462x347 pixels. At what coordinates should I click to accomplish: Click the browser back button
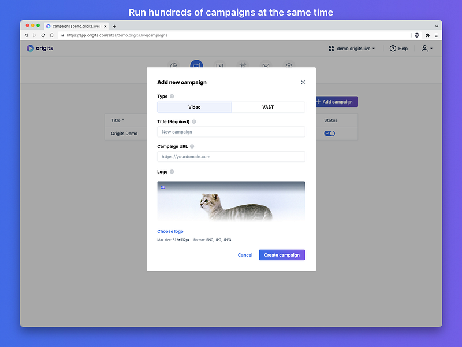click(x=26, y=35)
